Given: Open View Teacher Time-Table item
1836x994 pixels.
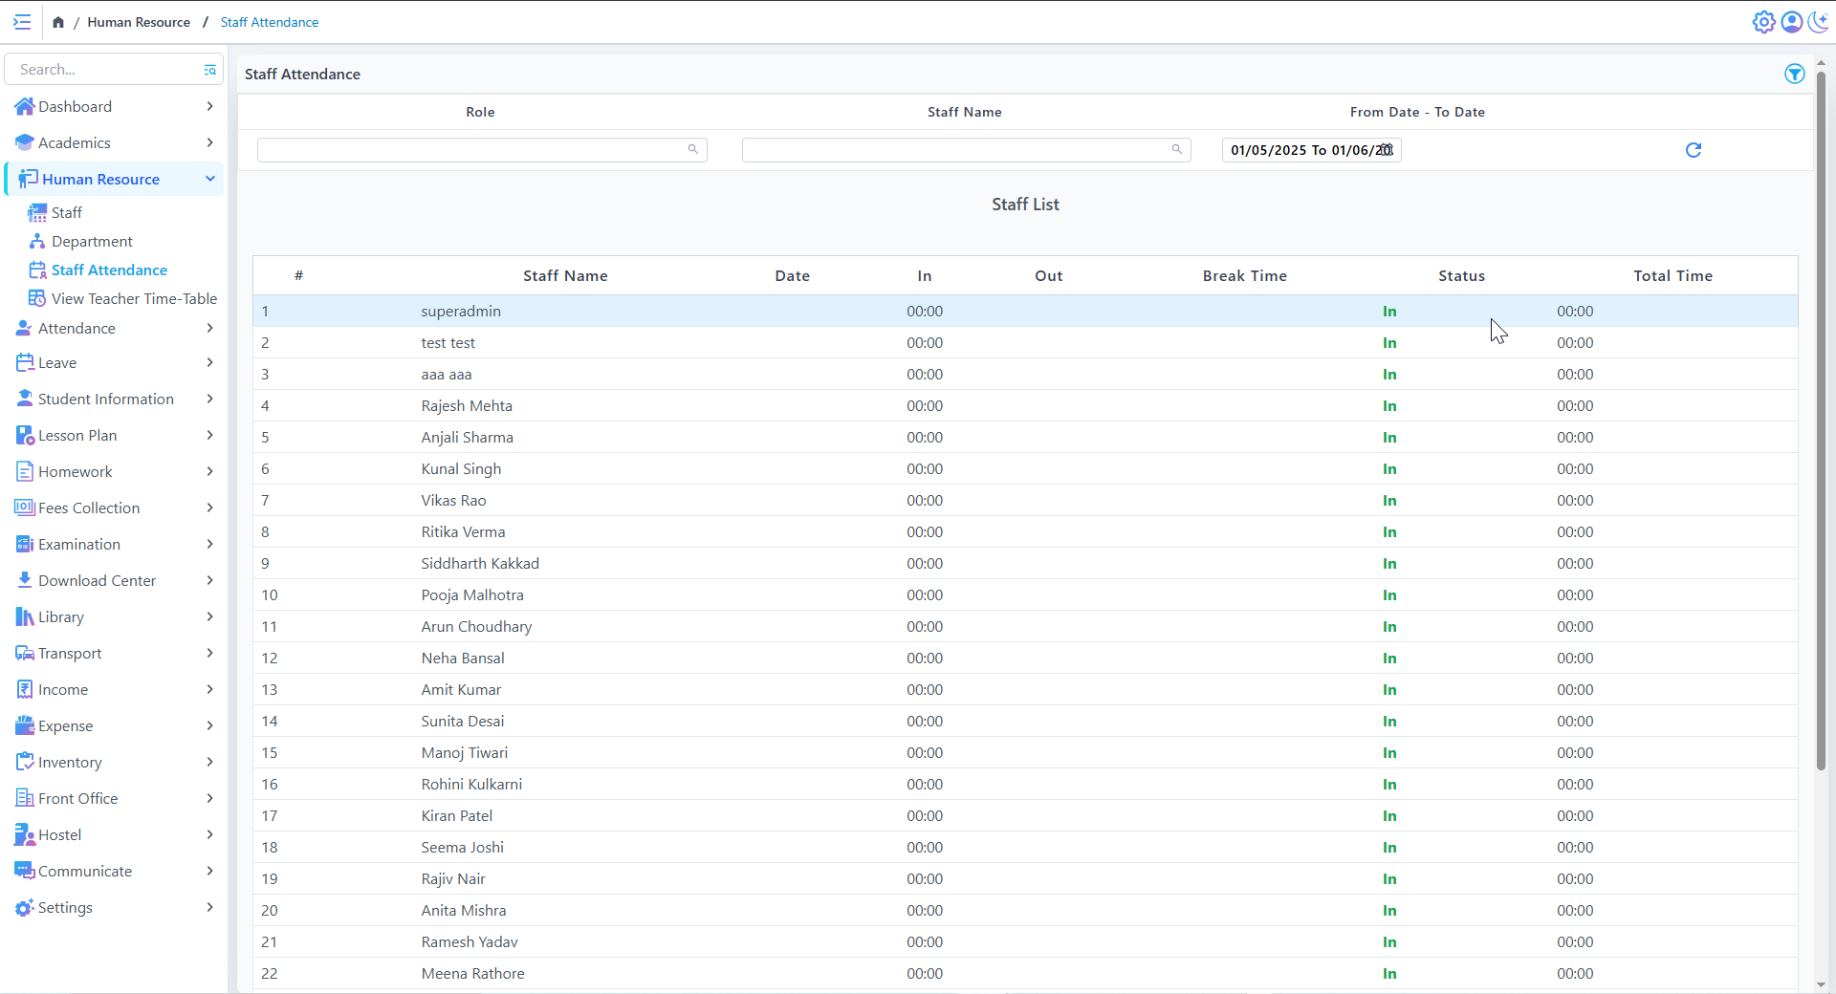Looking at the screenshot, I should coord(134,298).
